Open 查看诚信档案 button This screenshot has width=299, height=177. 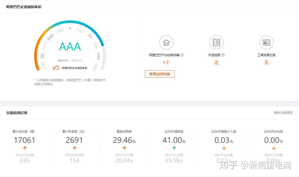click(x=160, y=74)
